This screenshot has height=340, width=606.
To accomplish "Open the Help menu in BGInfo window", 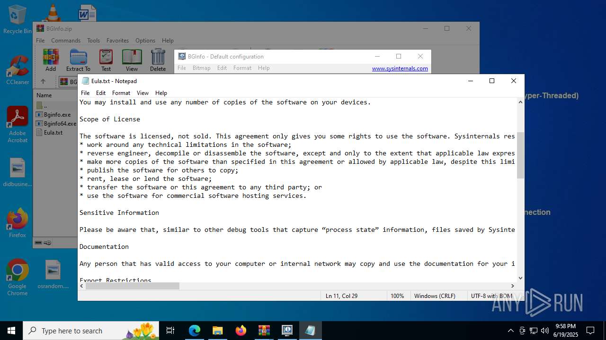I will tap(264, 68).
